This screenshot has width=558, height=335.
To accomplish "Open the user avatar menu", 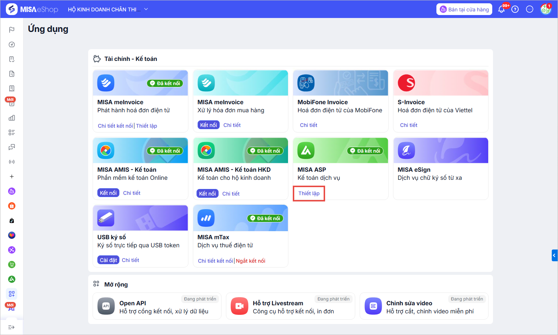I will tap(546, 9).
